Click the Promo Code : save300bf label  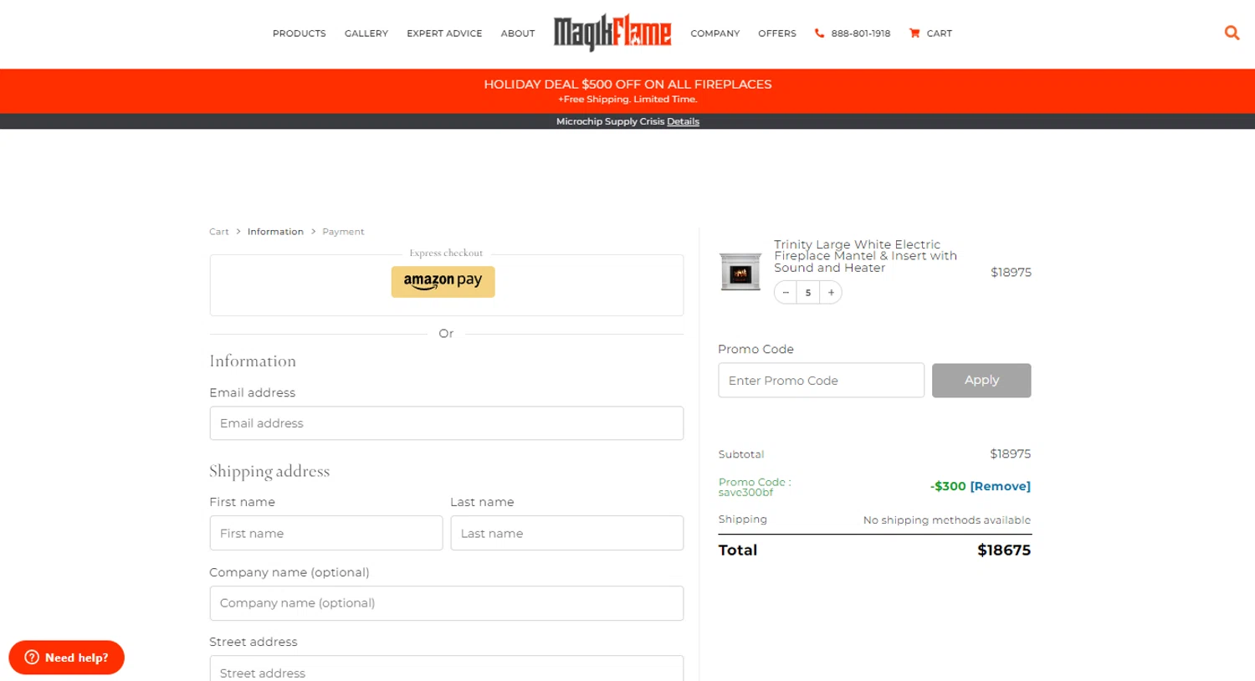point(755,487)
